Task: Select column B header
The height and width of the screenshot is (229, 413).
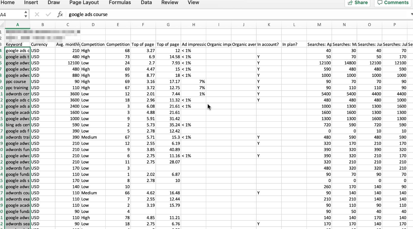Action: [43, 25]
